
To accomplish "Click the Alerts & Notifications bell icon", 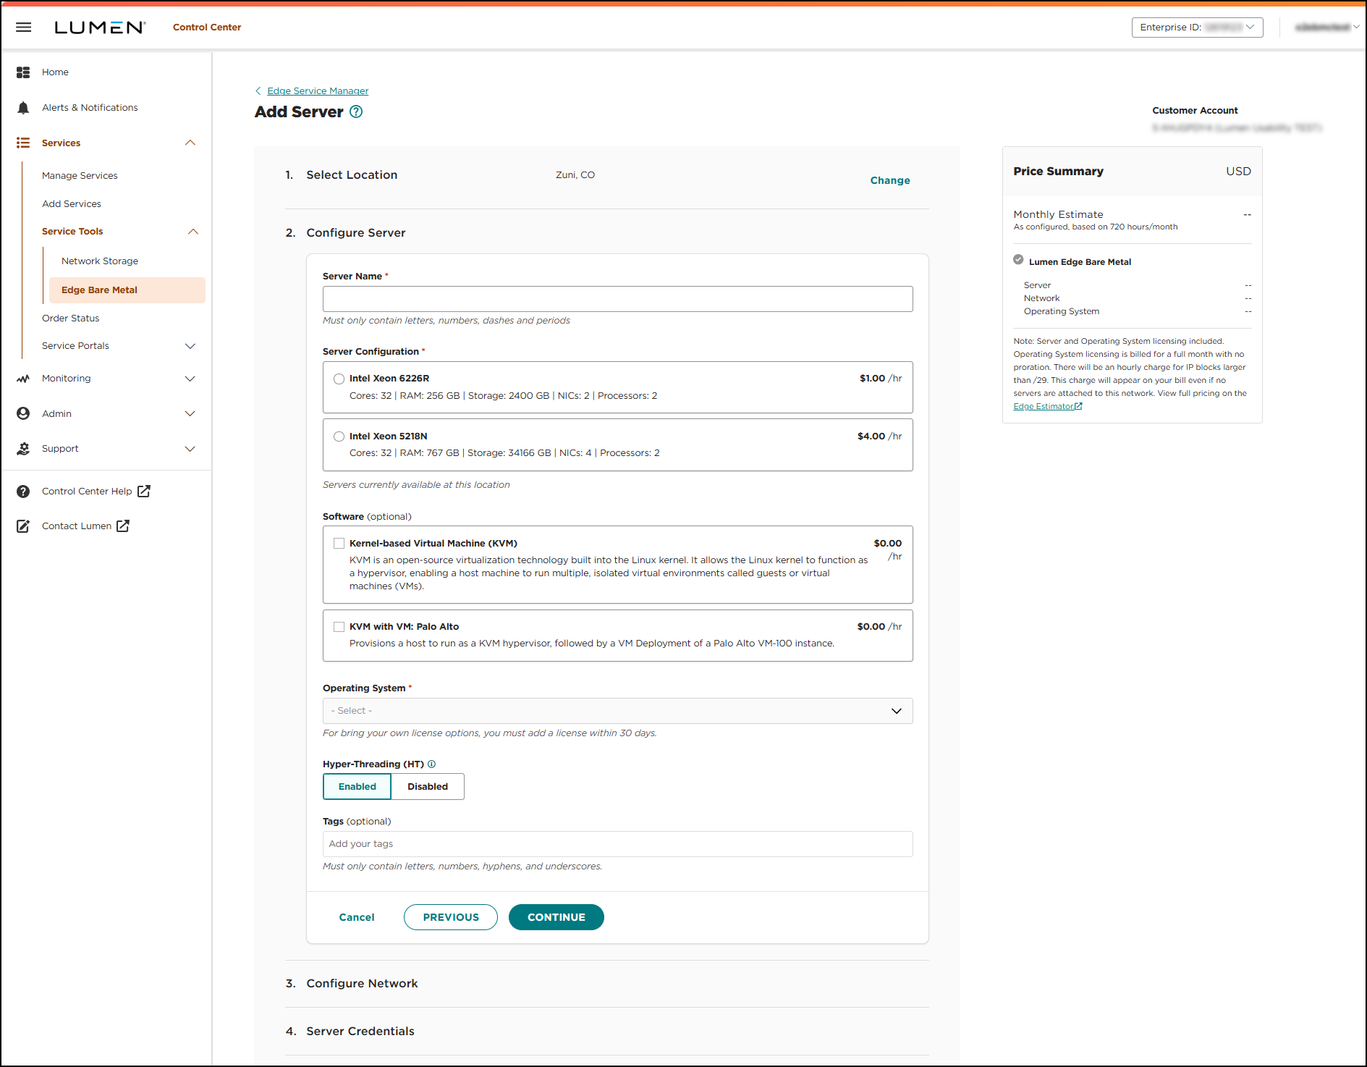I will pyautogui.click(x=23, y=107).
